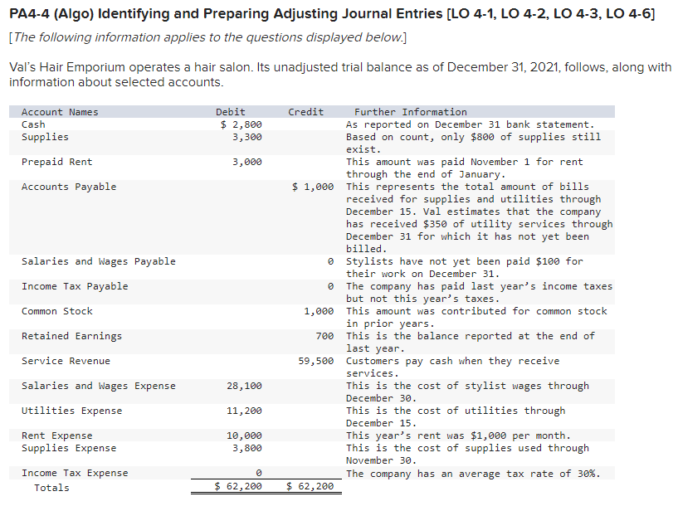Select the Cash account row
Screen dimensions: 678x506
coord(35,124)
